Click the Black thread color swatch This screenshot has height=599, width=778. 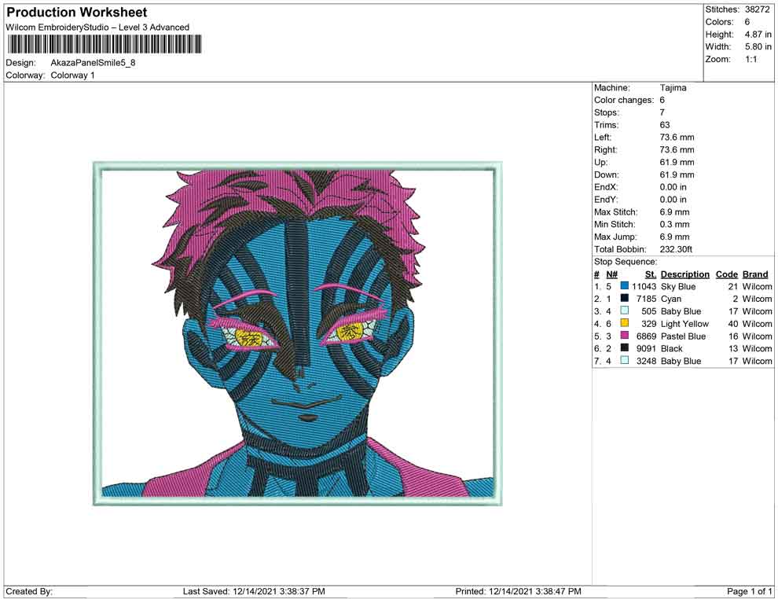click(x=624, y=348)
